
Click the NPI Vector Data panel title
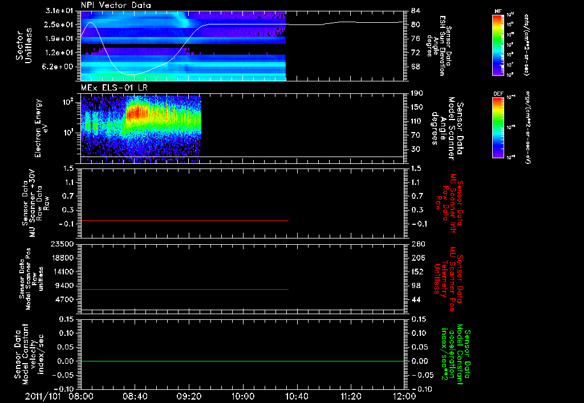116,5
